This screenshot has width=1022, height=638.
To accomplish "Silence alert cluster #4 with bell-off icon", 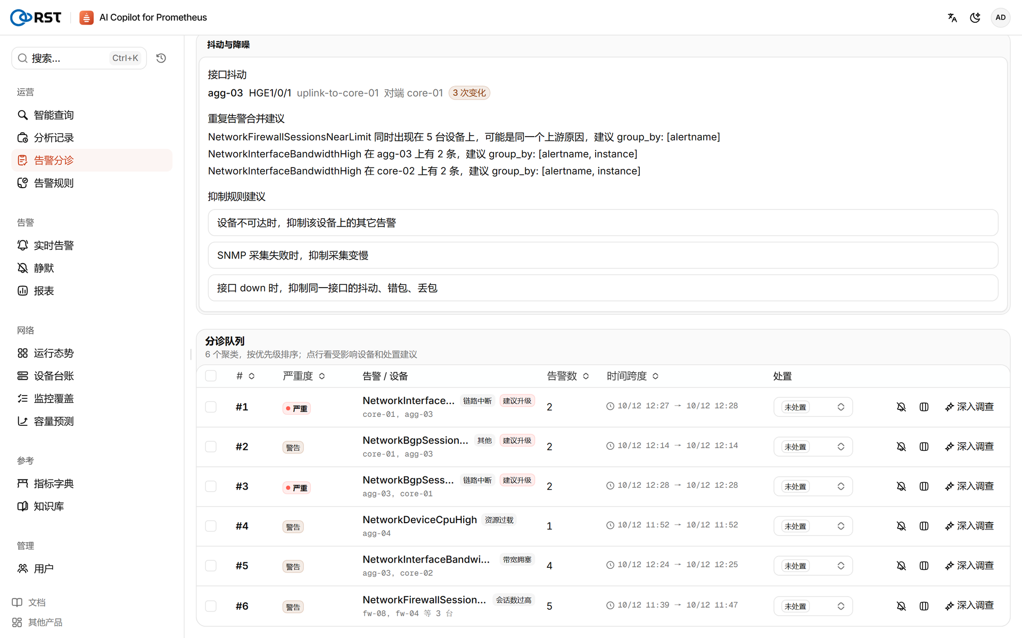I will 901,526.
